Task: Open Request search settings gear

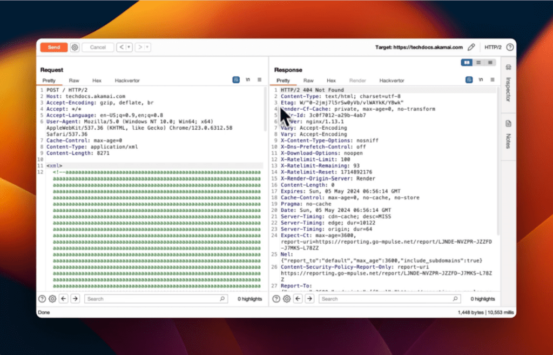Action: tap(52, 299)
